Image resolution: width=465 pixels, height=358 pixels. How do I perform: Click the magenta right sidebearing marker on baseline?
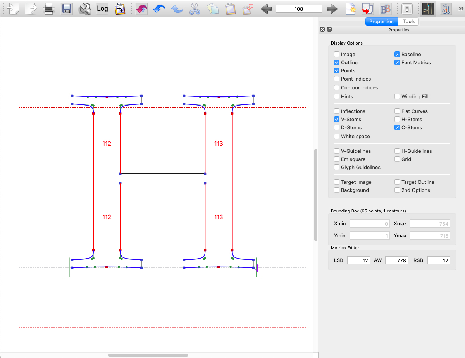coord(257,268)
